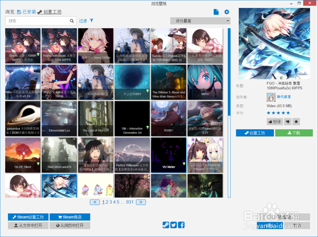Viewport: 318px width, 237px height.
Task: Open the Steam social icon
Action: [166, 225]
